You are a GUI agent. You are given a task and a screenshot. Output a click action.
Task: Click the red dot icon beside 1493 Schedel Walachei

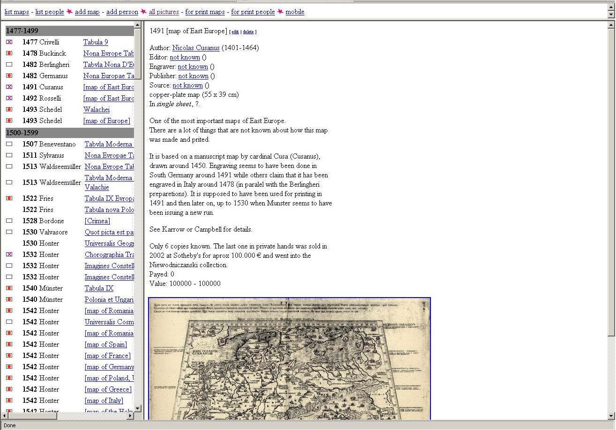[x=9, y=109]
